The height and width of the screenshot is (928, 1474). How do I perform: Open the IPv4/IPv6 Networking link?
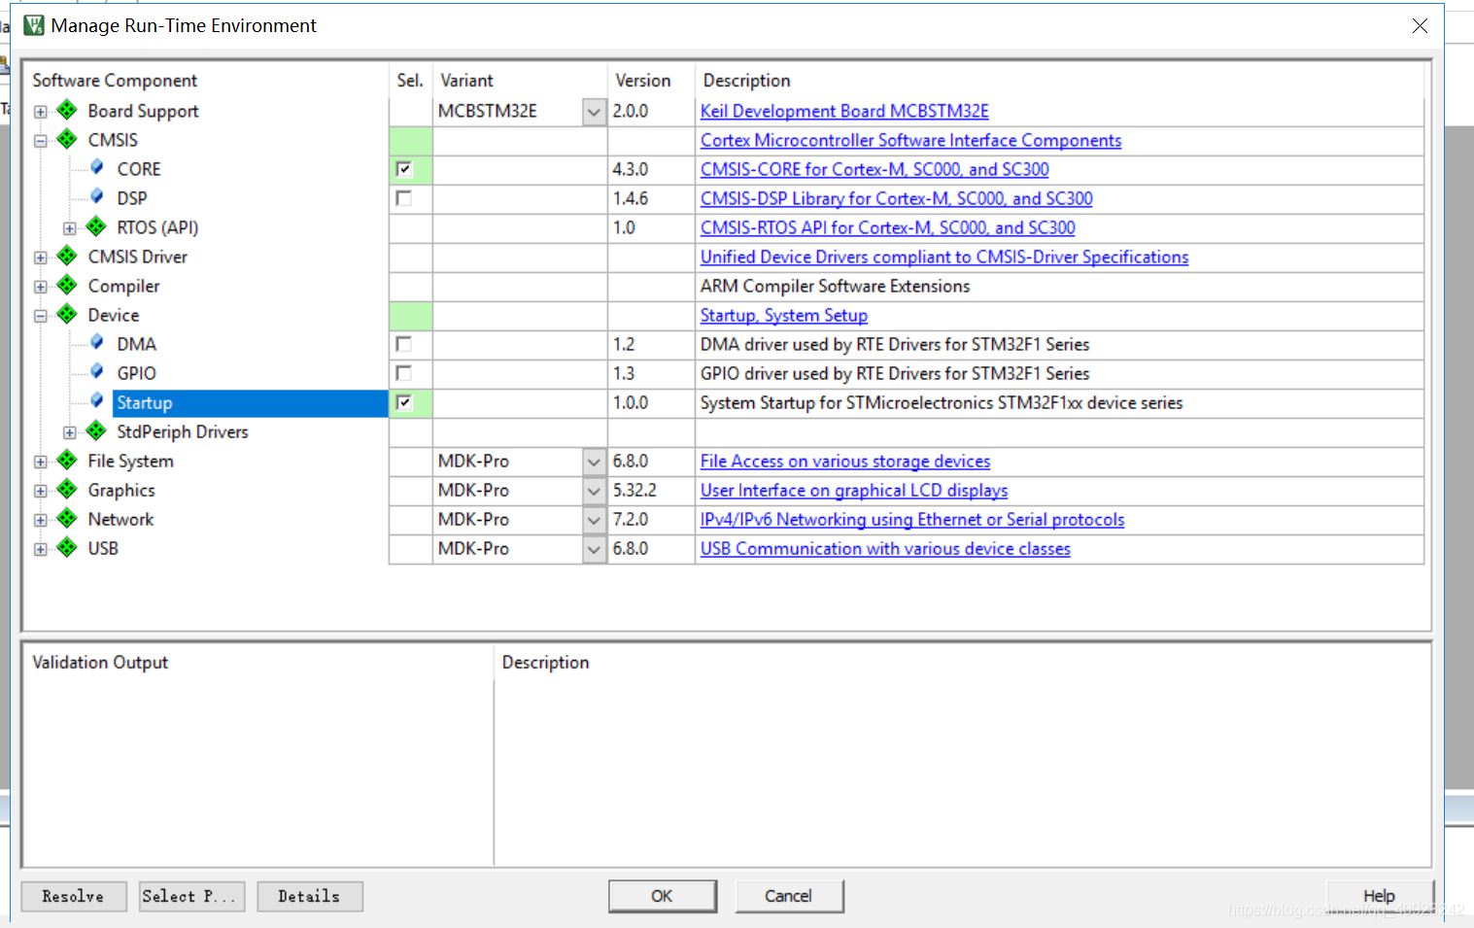pos(912,519)
